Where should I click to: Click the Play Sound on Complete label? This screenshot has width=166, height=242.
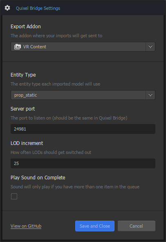pyautogui.click(x=38, y=178)
